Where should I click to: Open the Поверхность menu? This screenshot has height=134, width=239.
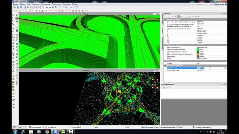[56, 4]
